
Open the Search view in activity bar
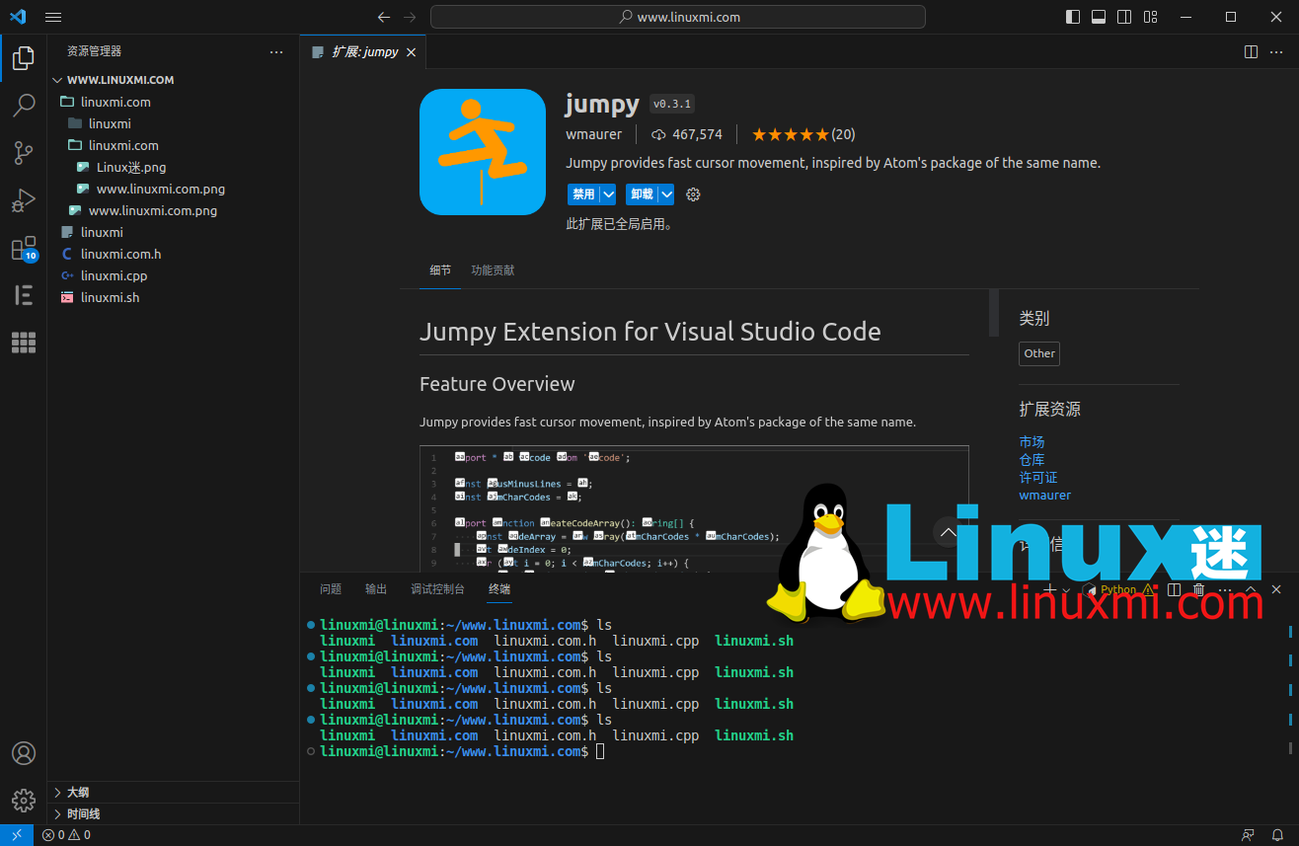(x=24, y=105)
